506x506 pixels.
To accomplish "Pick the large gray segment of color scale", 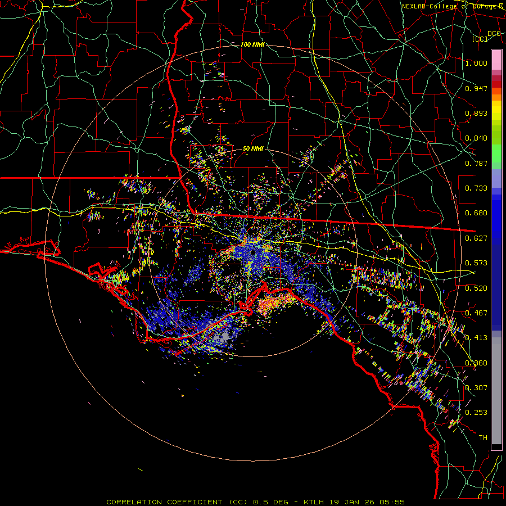I will coord(496,391).
